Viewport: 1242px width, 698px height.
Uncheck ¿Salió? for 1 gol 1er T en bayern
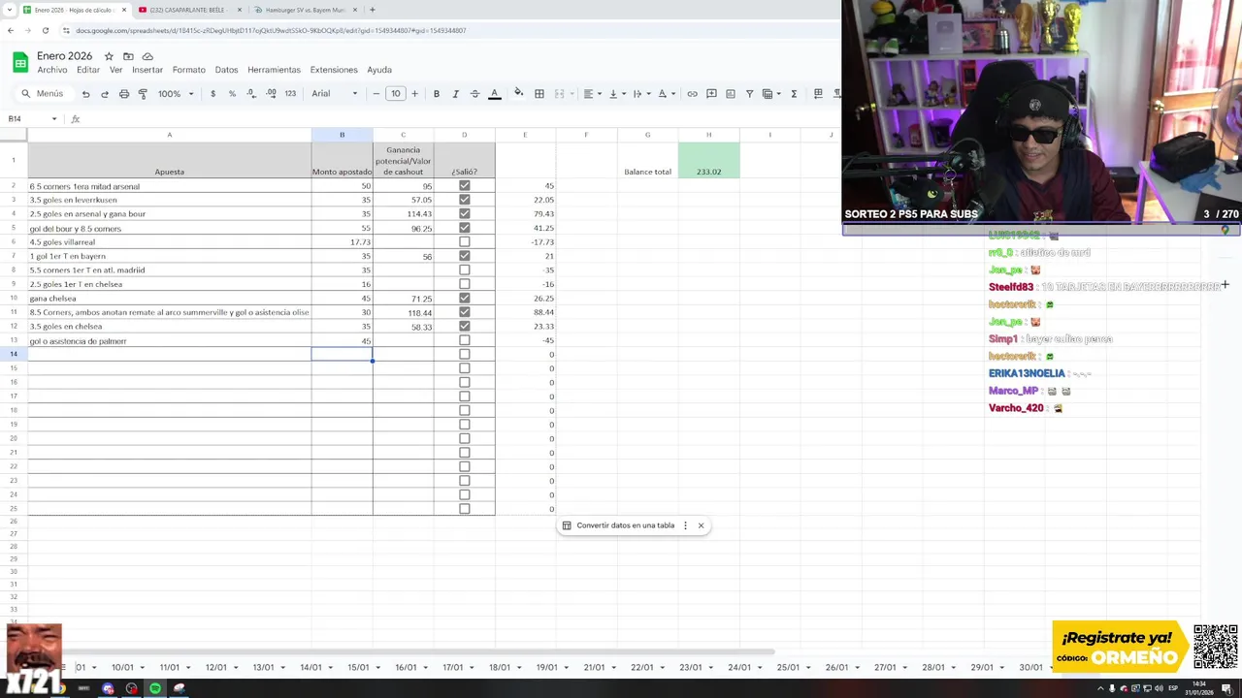(464, 256)
